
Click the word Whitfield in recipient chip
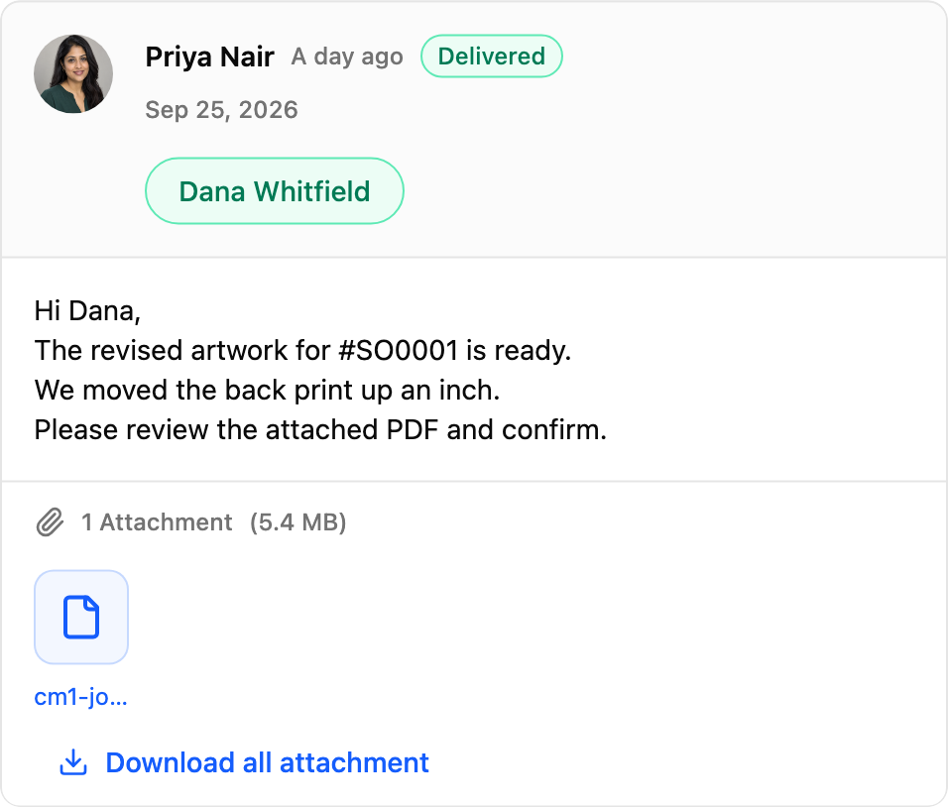312,191
